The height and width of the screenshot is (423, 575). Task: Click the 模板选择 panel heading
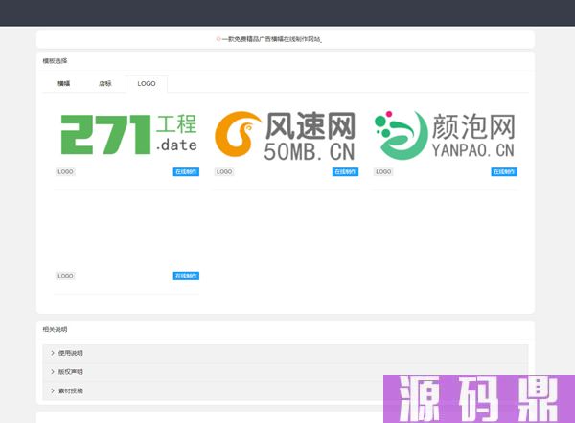click(x=55, y=61)
